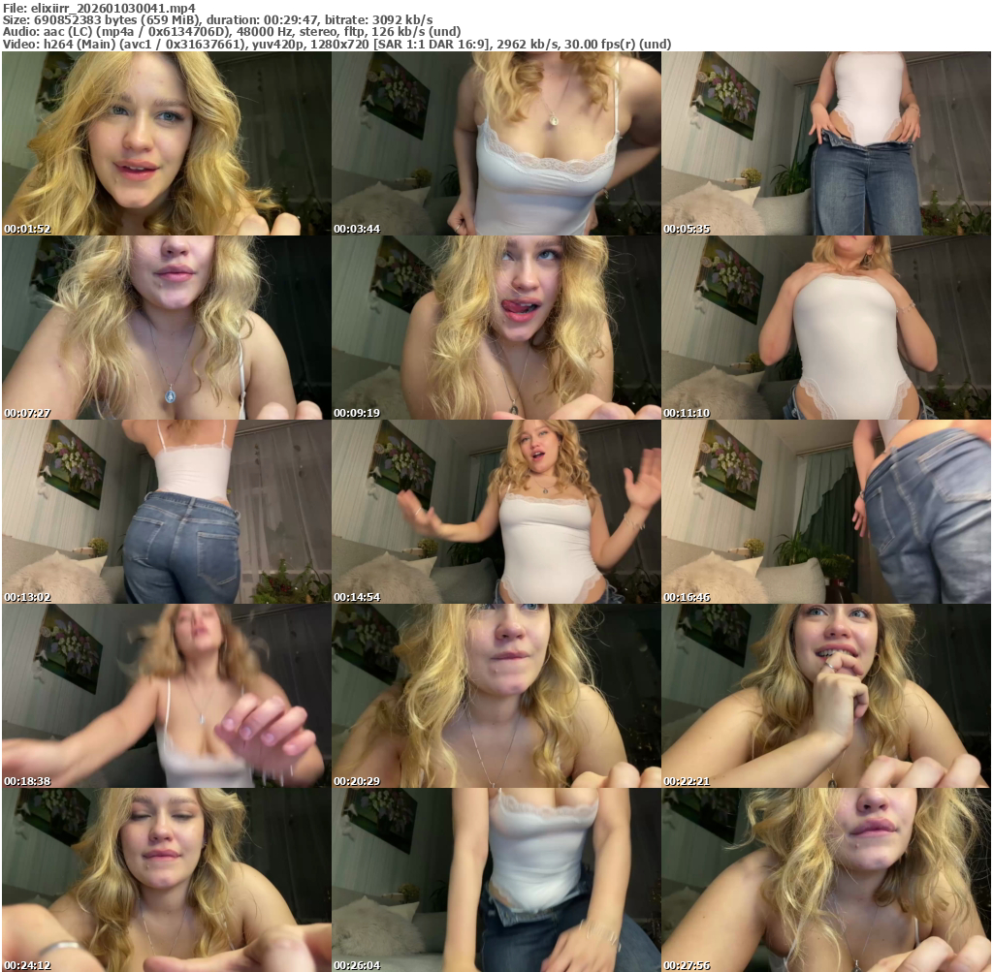Click the 00:14:54 thumbnail
The image size is (993, 972).
pos(496,511)
